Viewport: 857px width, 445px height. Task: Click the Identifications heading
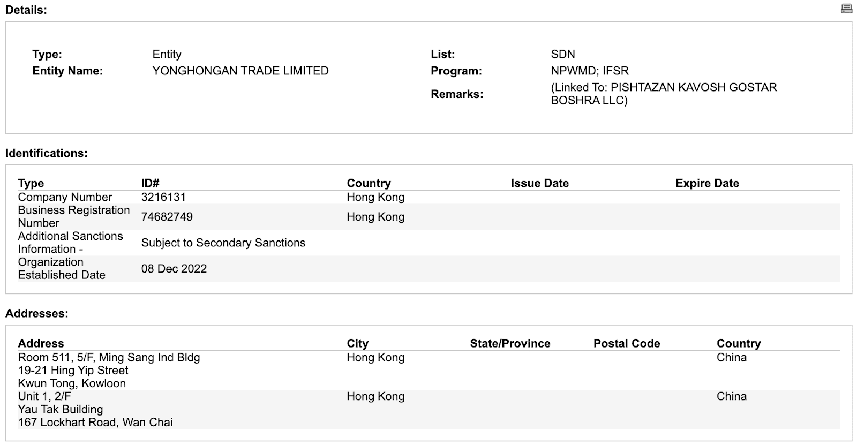click(46, 152)
